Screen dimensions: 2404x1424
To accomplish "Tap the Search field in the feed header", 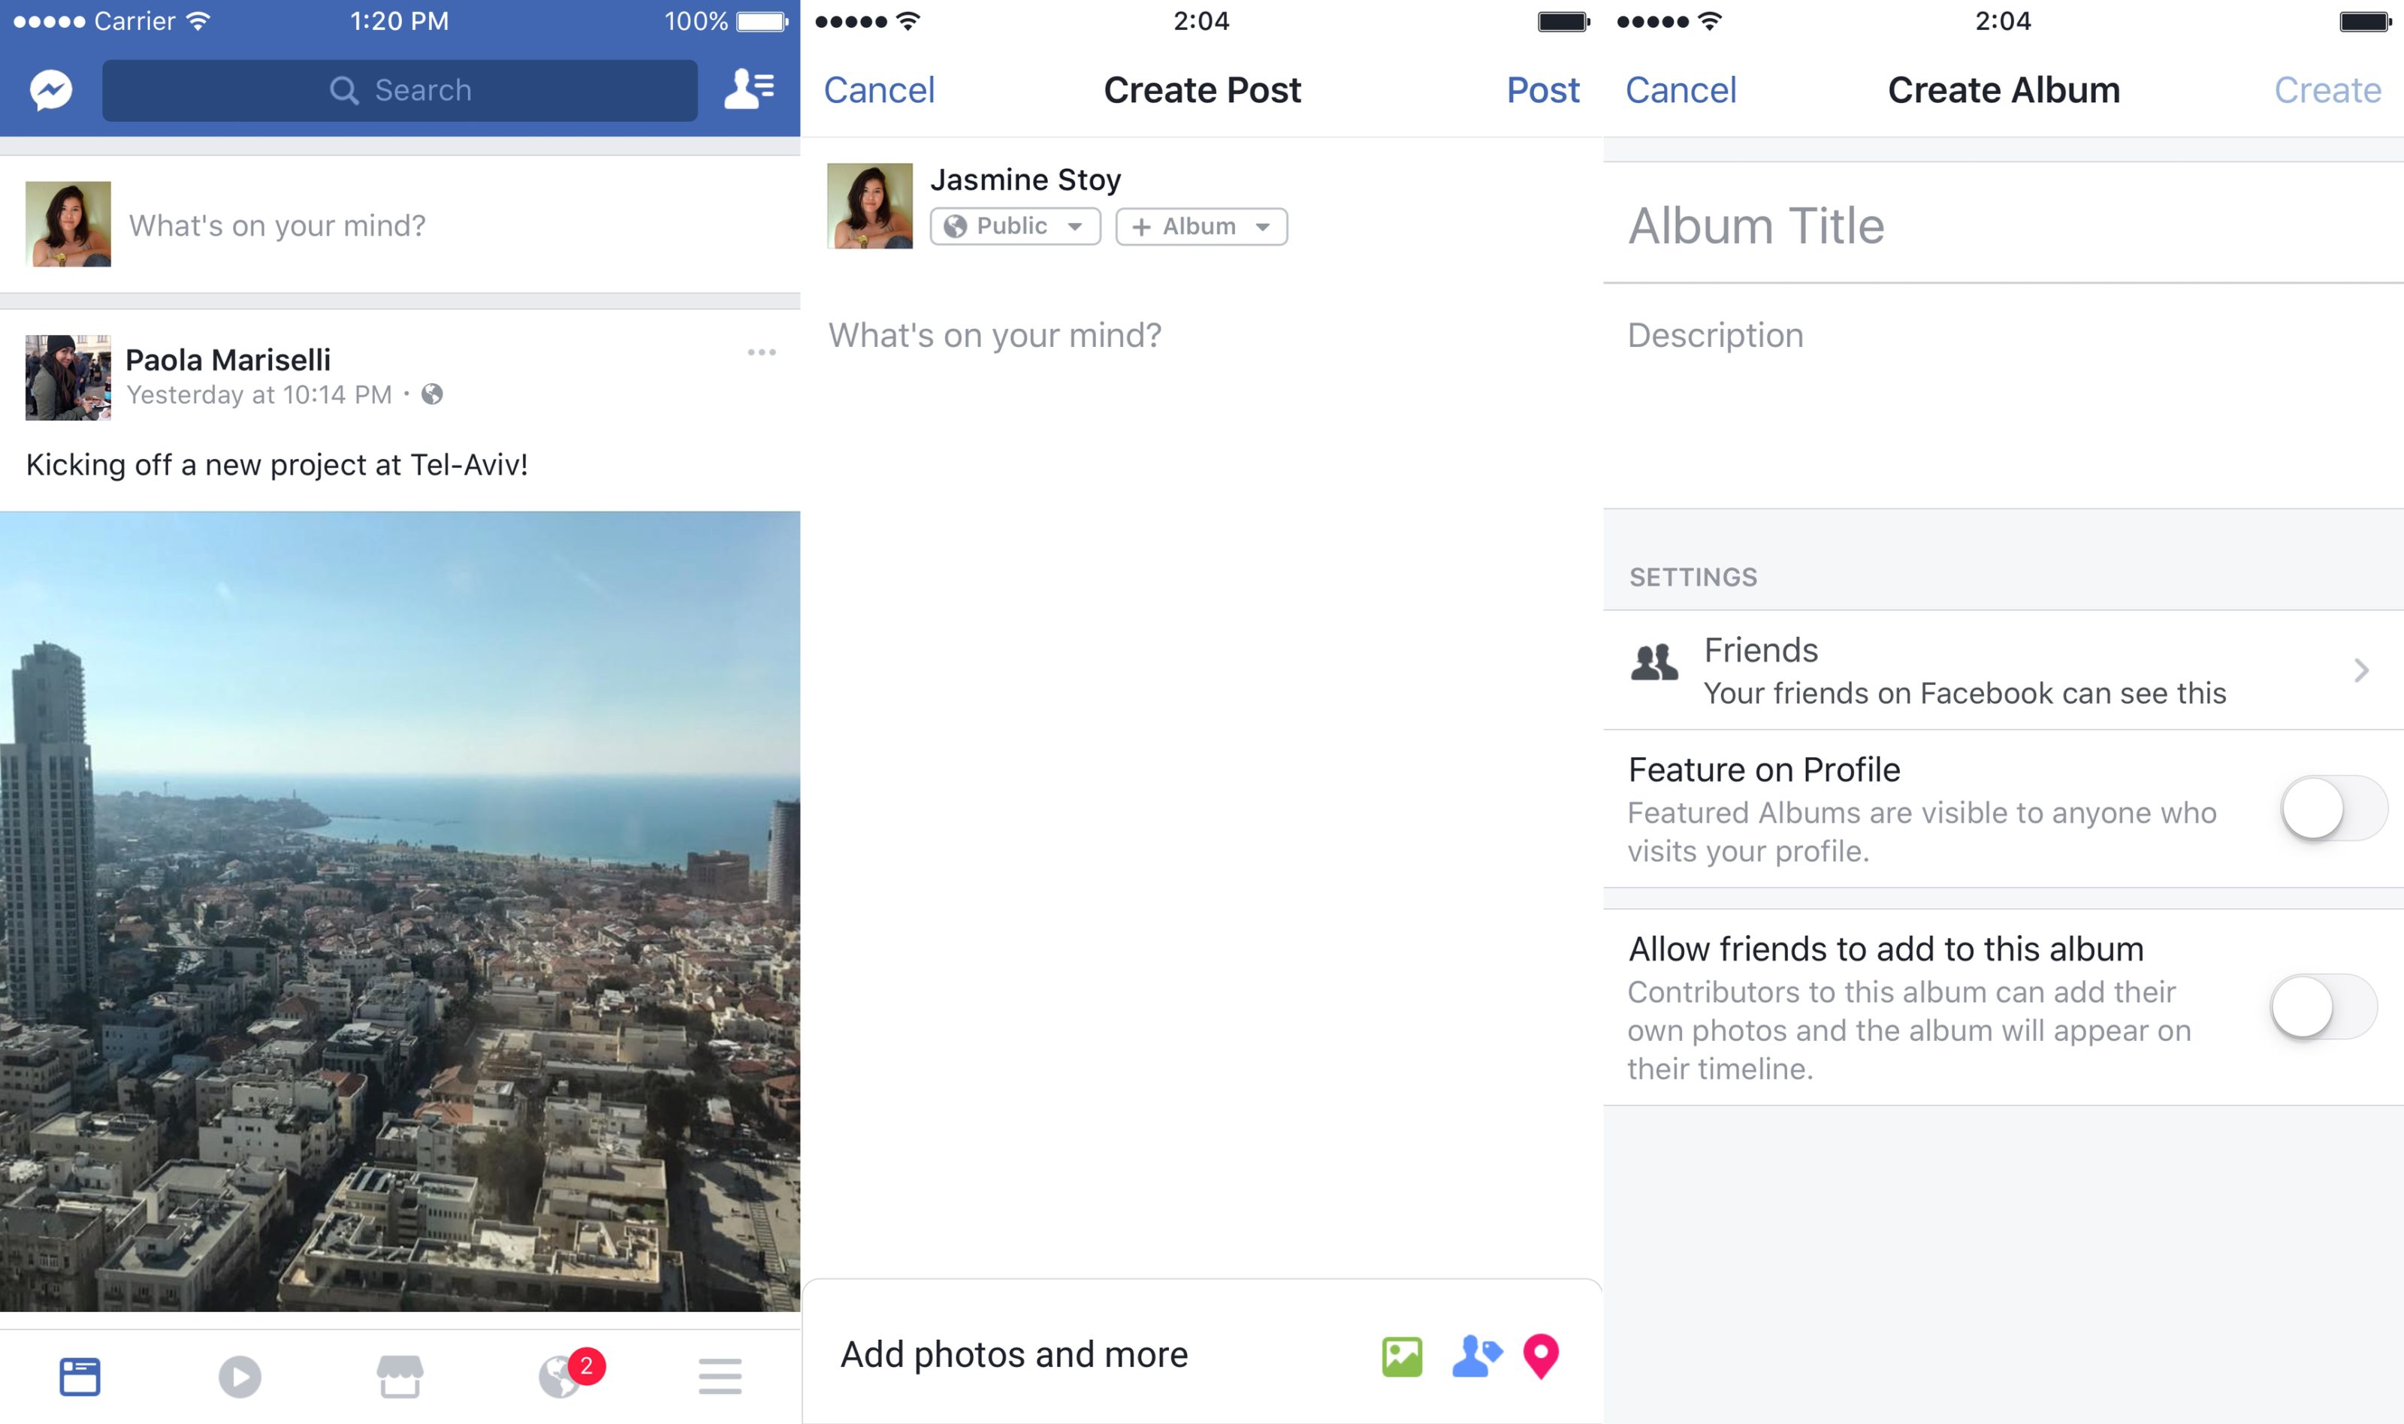I will [x=400, y=90].
